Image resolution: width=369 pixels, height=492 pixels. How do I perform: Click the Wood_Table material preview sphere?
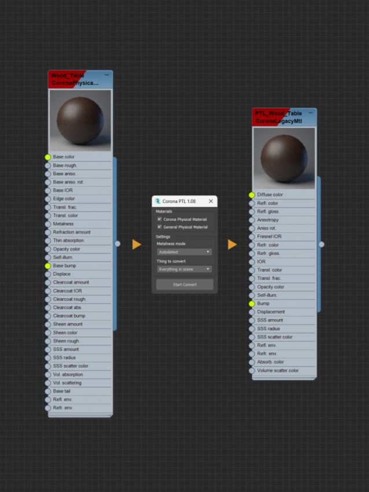point(80,120)
